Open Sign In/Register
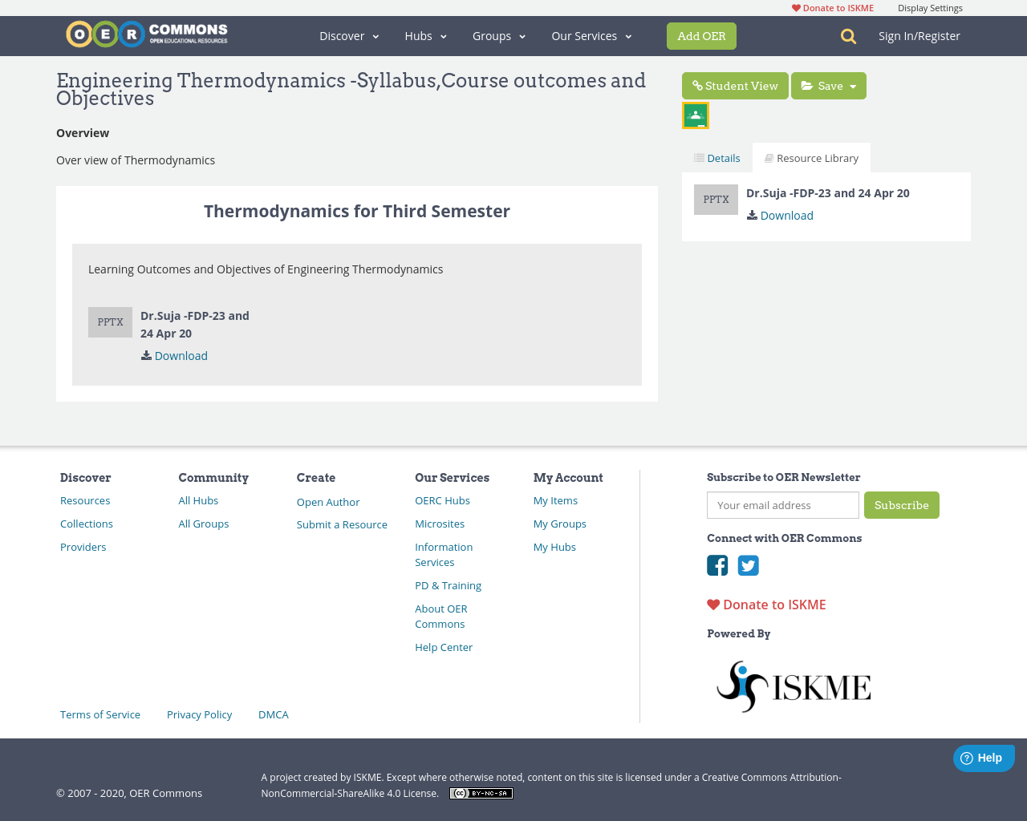 919,34
